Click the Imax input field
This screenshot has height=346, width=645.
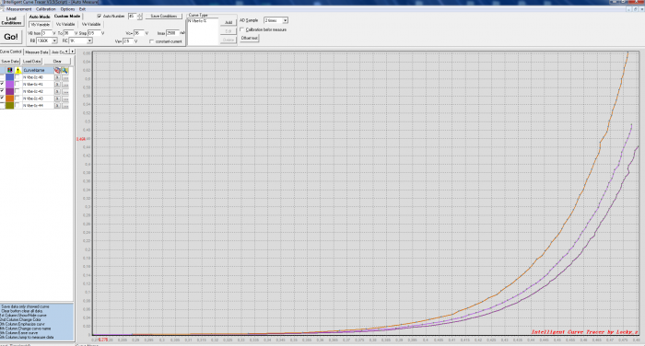click(172, 33)
